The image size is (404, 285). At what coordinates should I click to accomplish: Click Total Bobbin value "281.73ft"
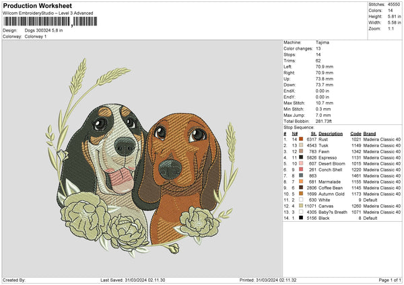(x=324, y=121)
